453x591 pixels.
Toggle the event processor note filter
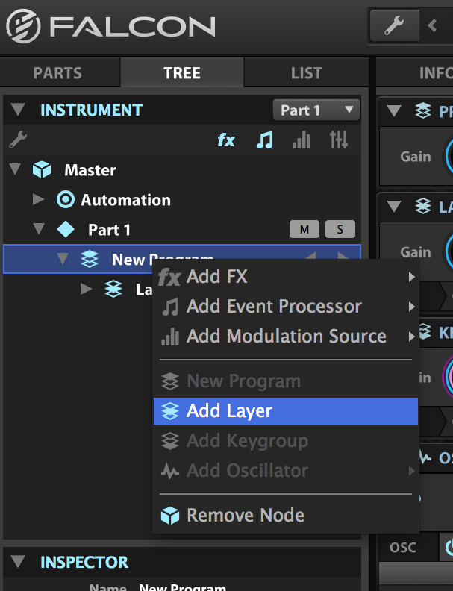(x=264, y=140)
